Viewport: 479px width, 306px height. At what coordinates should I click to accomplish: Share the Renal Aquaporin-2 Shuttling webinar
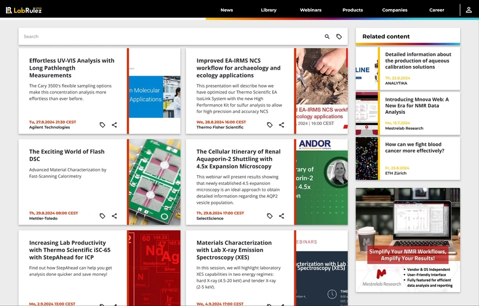click(x=281, y=216)
